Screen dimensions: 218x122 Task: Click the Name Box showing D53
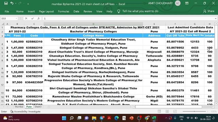pyautogui.click(x=8, y=18)
